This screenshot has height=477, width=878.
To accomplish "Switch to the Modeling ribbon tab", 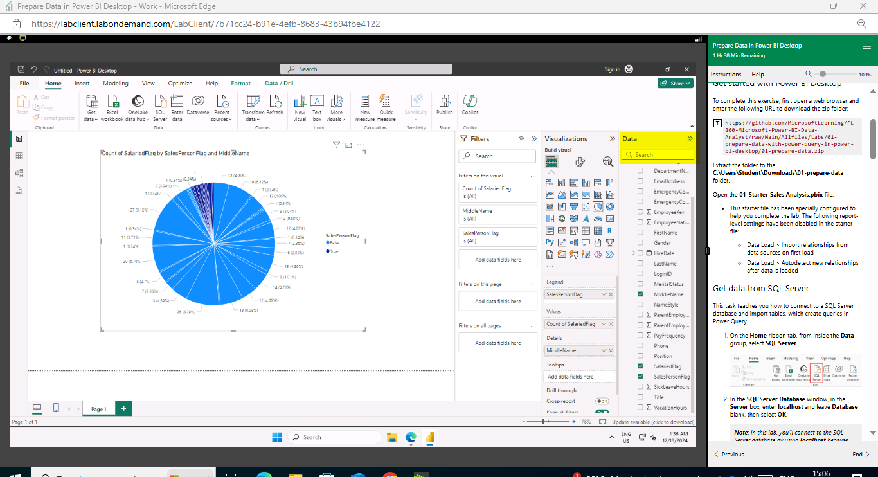I will [115, 83].
